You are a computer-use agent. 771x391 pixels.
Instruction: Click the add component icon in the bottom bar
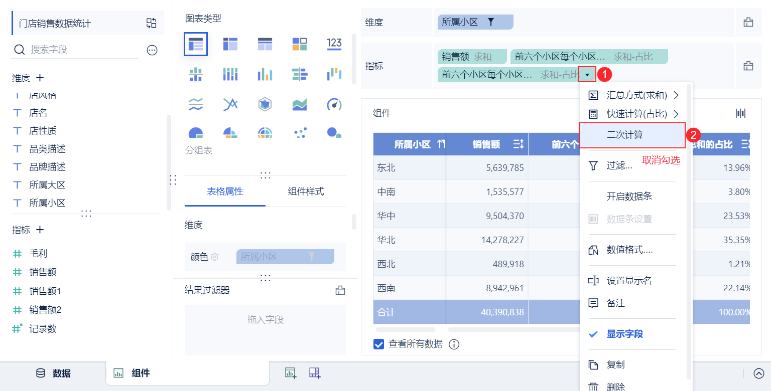(291, 372)
